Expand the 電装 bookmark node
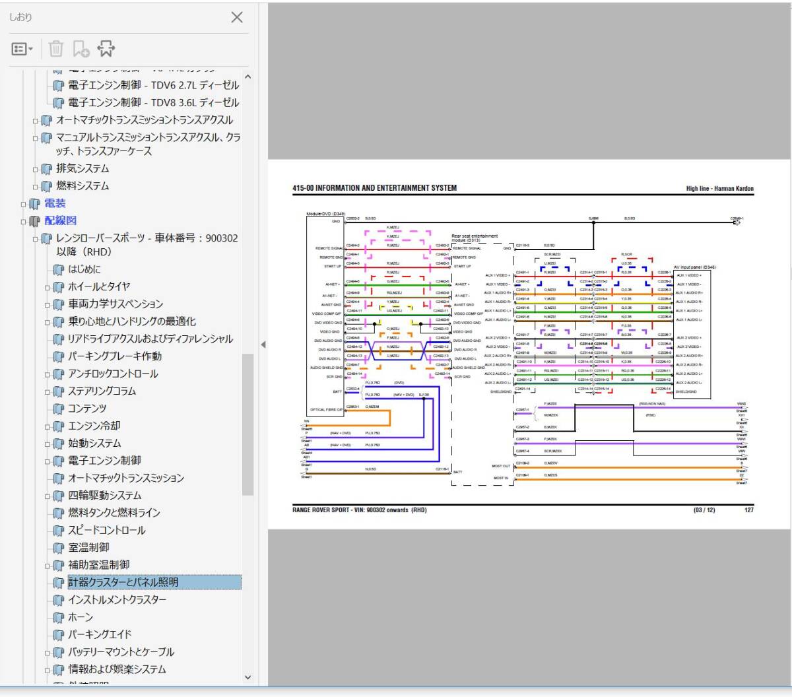The height and width of the screenshot is (697, 792). tap(24, 205)
